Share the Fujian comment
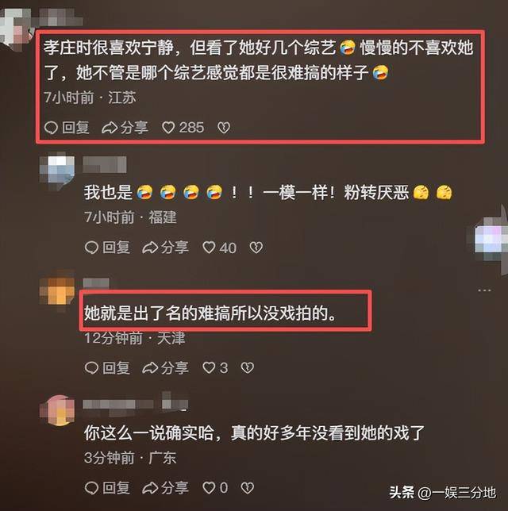Image resolution: width=508 pixels, height=511 pixels. pos(166,248)
